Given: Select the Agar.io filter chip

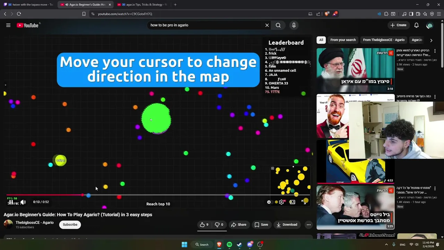Looking at the screenshot, I should [417, 40].
